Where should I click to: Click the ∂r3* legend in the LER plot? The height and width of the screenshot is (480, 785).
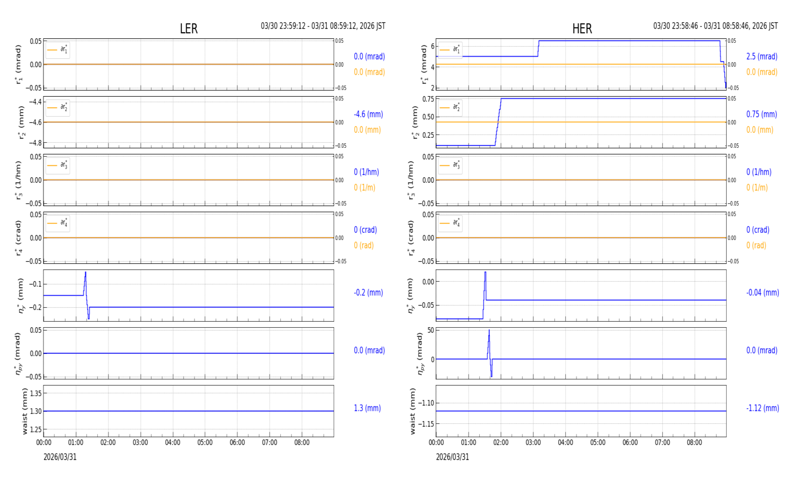[58, 166]
